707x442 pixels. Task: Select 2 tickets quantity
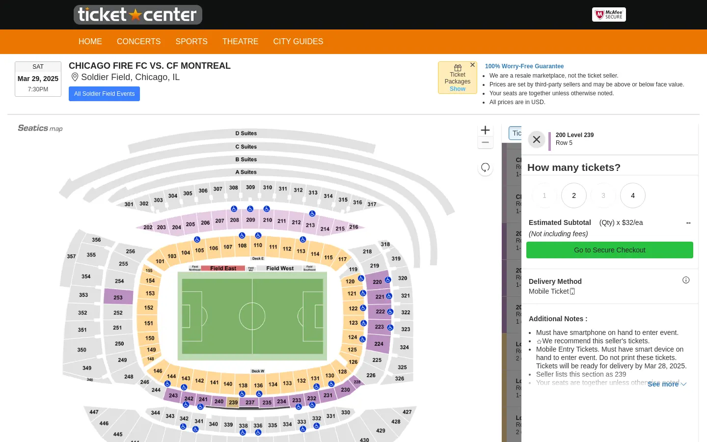[x=574, y=195]
